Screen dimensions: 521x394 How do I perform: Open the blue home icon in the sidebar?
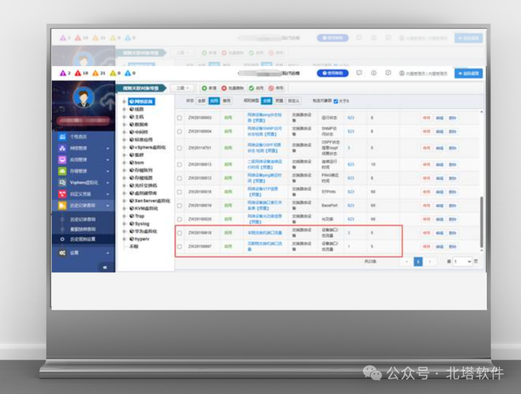[x=62, y=136]
